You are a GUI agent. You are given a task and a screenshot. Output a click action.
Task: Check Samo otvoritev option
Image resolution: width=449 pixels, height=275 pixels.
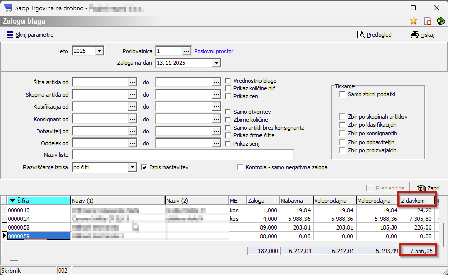point(228,112)
